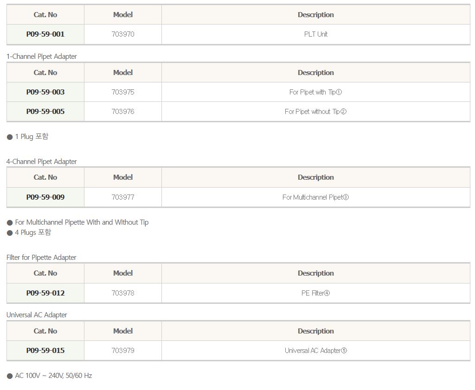
Task: Select the "Filter for Pipette Adapter" heading
Action: click(41, 258)
